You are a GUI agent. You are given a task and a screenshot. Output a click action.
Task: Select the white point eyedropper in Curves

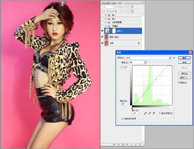[x=153, y=113]
